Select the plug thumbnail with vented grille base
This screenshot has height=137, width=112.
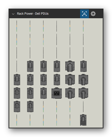point(83,120)
